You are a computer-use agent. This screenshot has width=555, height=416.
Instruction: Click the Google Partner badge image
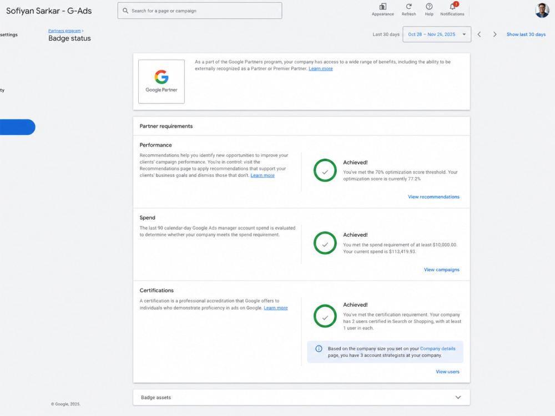(x=162, y=82)
